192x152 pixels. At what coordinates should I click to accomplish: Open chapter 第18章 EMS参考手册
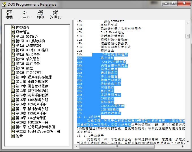click(31, 114)
